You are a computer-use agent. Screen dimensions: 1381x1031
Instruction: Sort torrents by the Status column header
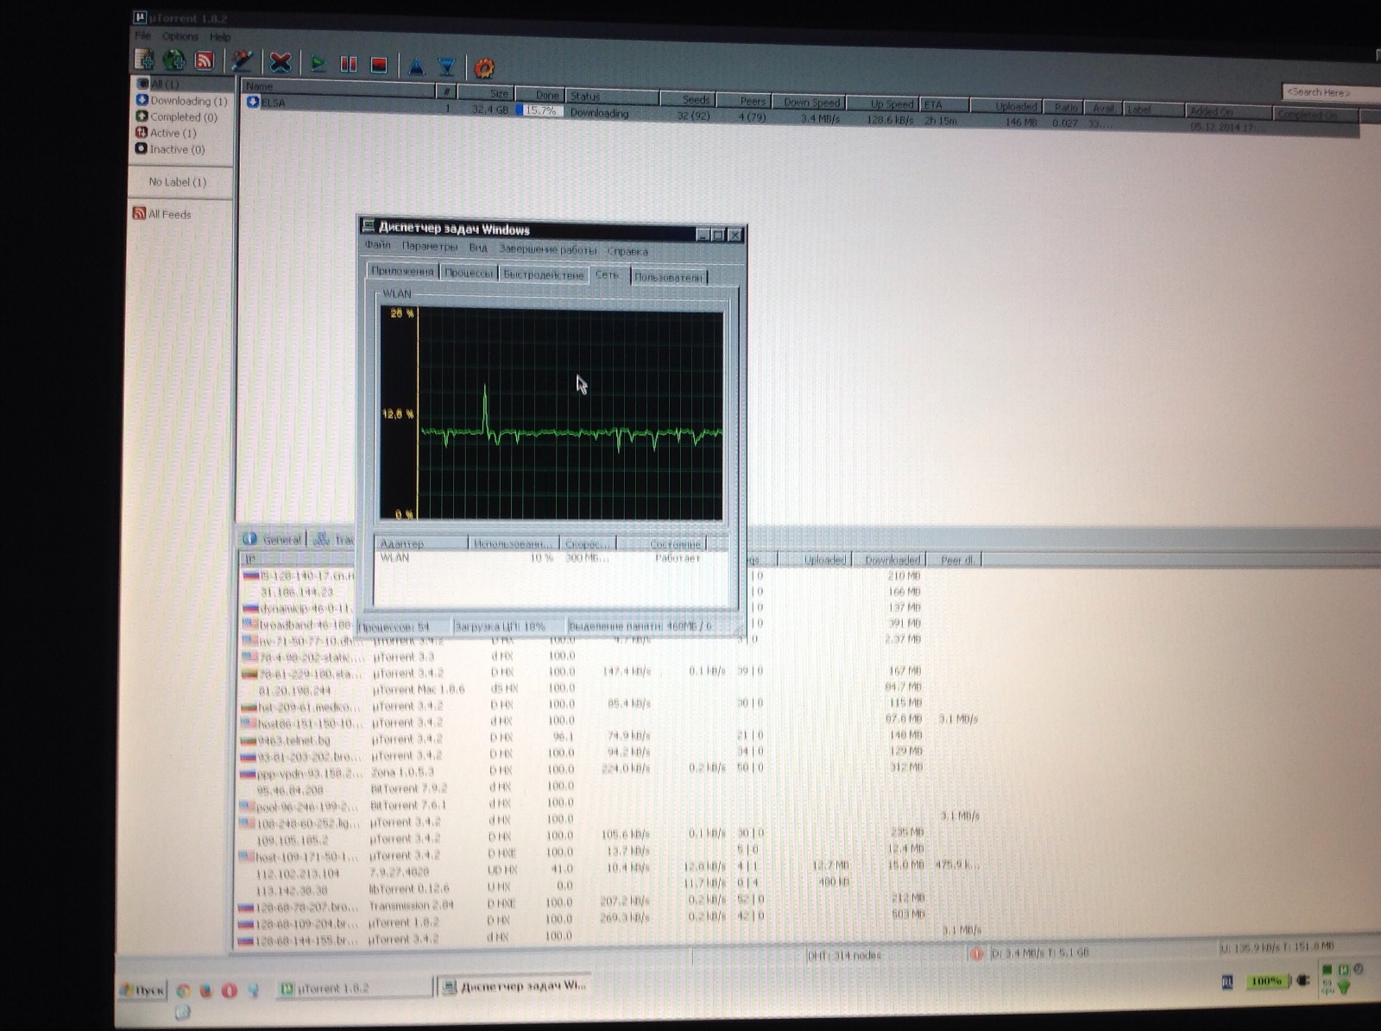pyautogui.click(x=611, y=96)
